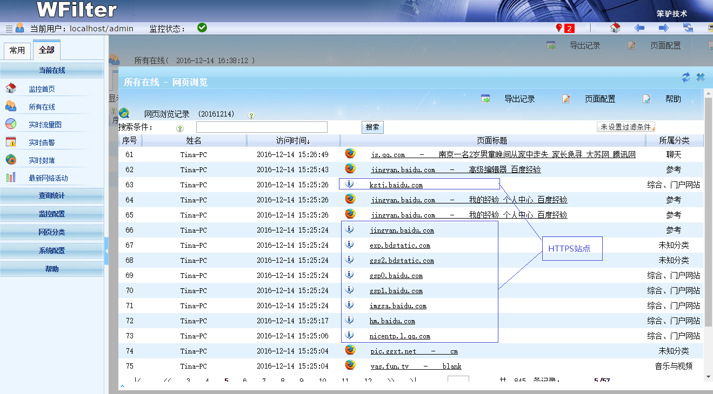
Task: Close the 网页浏览 dialog with X icon
Action: point(701,77)
